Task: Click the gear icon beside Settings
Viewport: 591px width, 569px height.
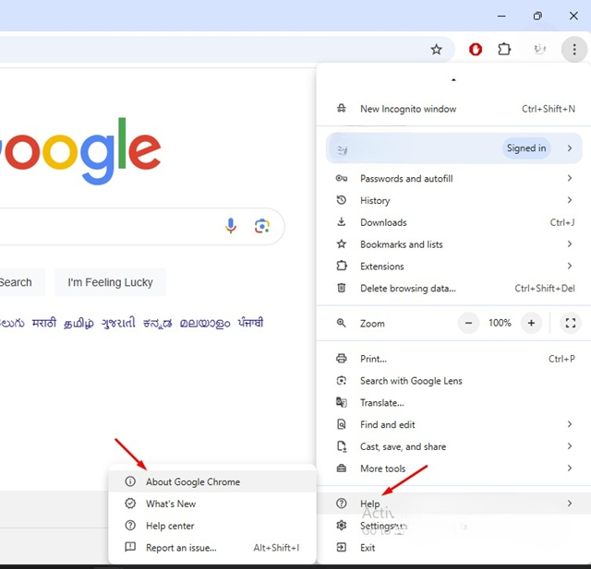Action: [341, 525]
